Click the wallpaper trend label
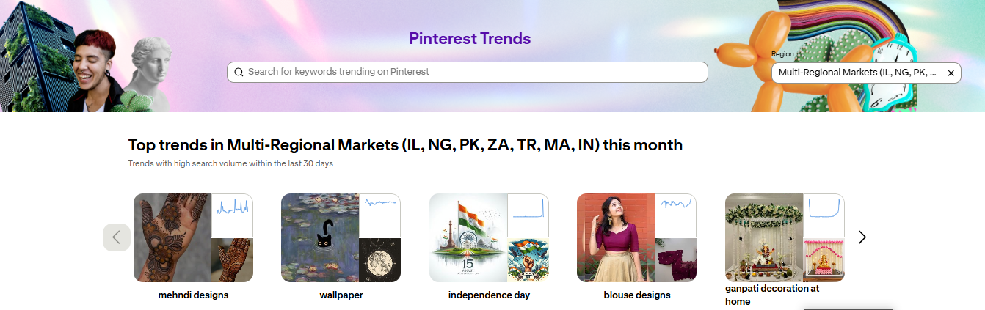 [341, 295]
